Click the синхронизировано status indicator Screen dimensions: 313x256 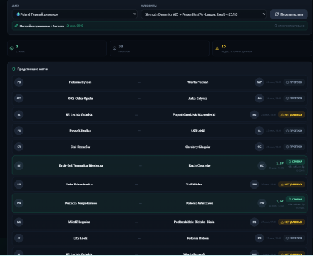tap(289, 26)
